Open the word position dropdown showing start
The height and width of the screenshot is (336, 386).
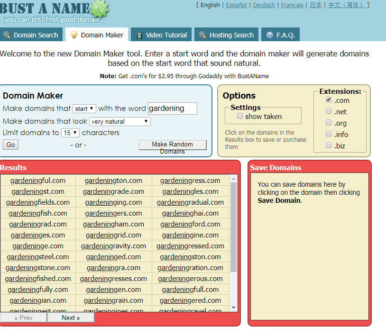84,109
